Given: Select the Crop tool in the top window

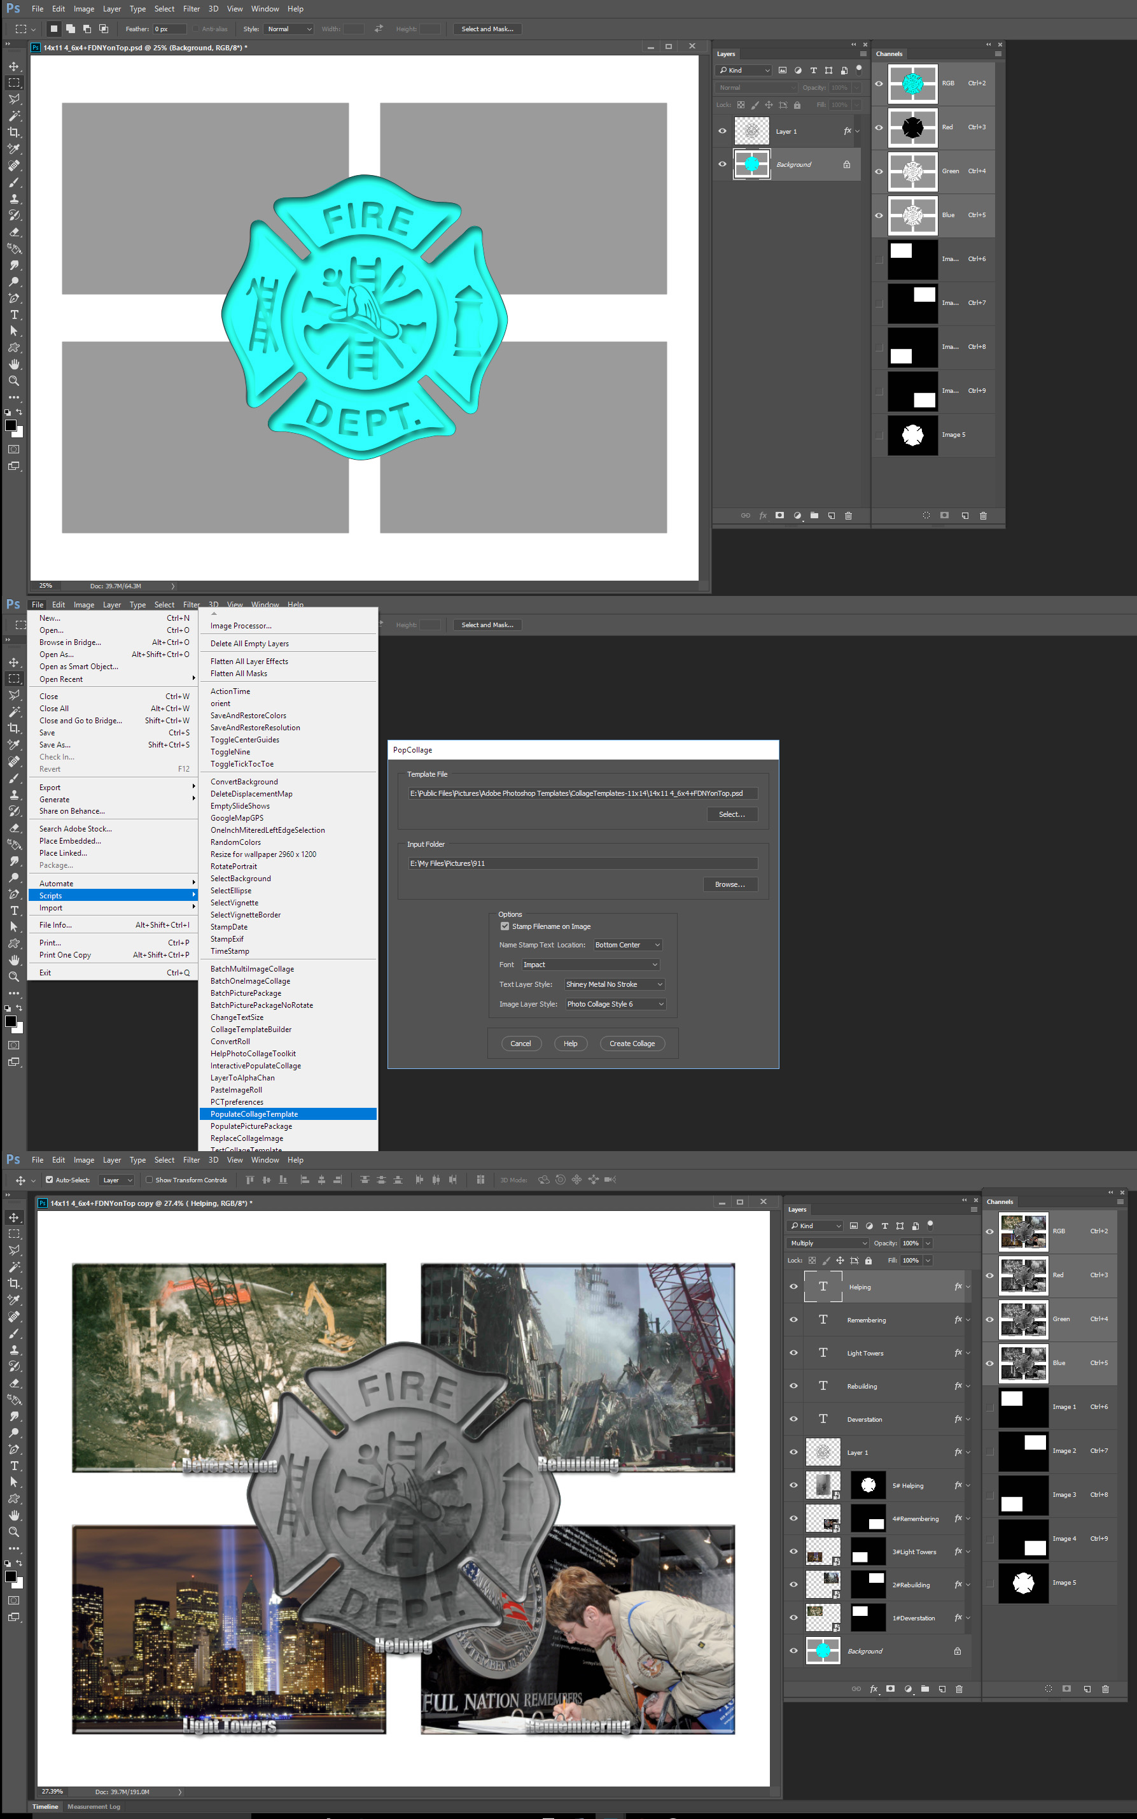Looking at the screenshot, I should 13,132.
